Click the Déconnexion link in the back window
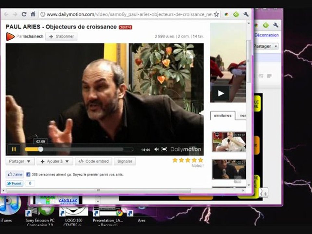312x234 pixels. pyautogui.click(x=266, y=35)
